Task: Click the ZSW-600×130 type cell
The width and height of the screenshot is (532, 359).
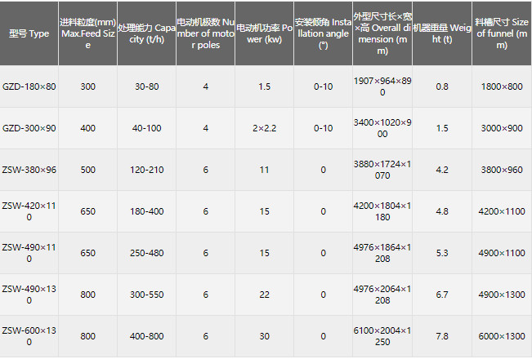Action: [x=29, y=336]
